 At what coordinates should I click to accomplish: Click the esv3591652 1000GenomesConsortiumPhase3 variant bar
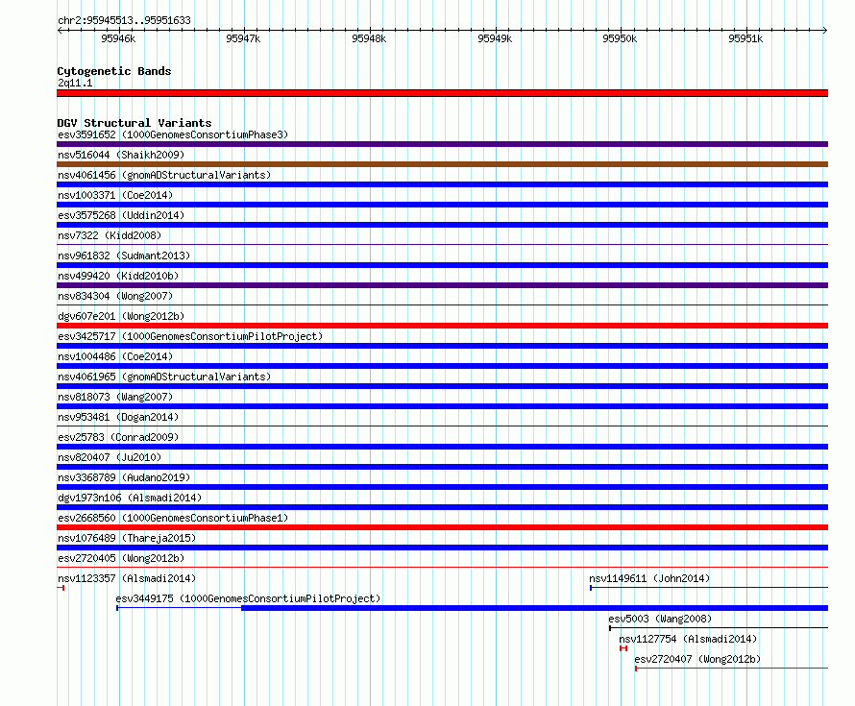pyautogui.click(x=442, y=144)
